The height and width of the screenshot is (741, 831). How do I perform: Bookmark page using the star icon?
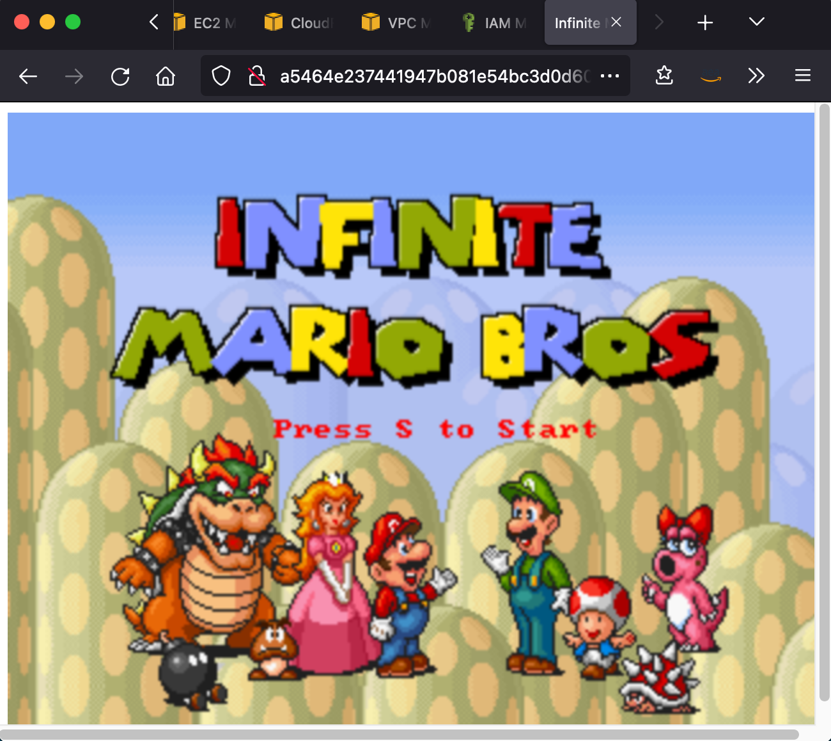(x=664, y=76)
